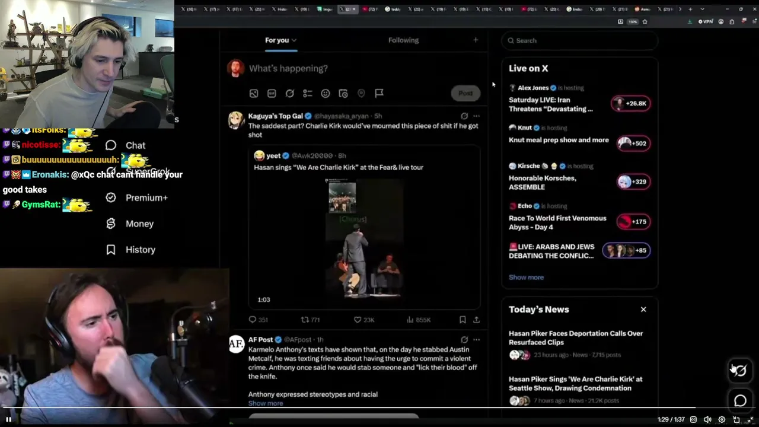
Task: Open Premium+ in the X sidebar
Action: (136, 197)
